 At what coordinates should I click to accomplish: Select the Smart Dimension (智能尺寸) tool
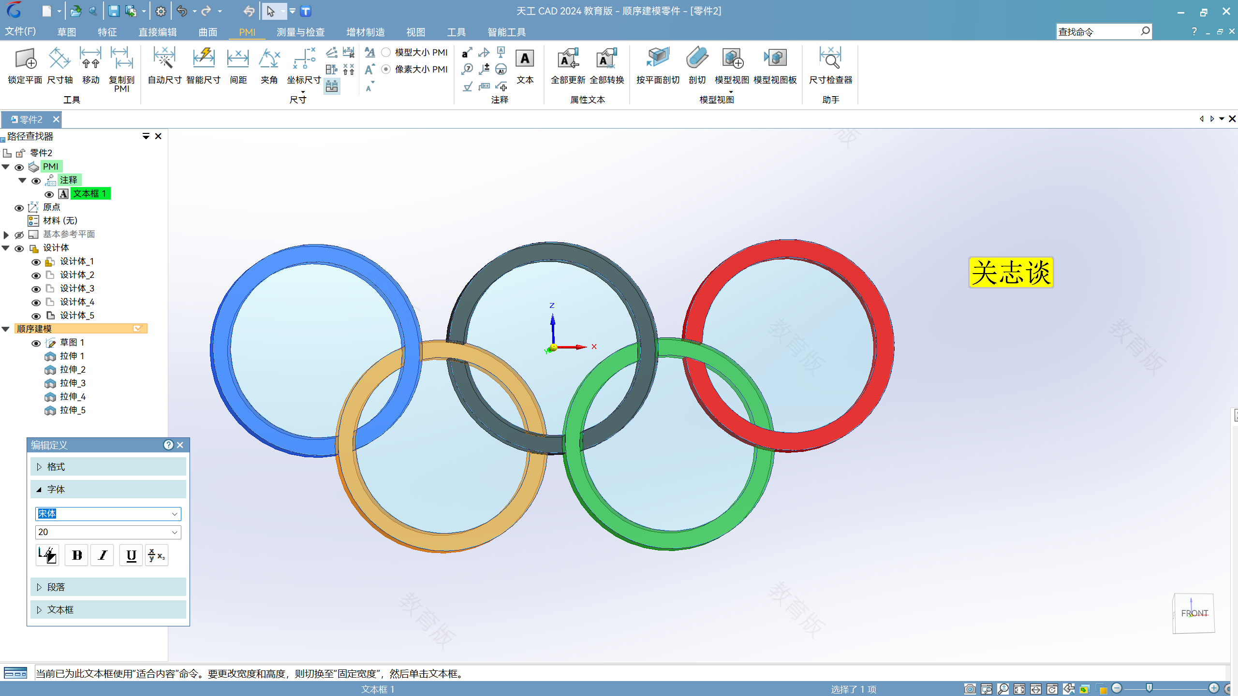[x=204, y=66]
